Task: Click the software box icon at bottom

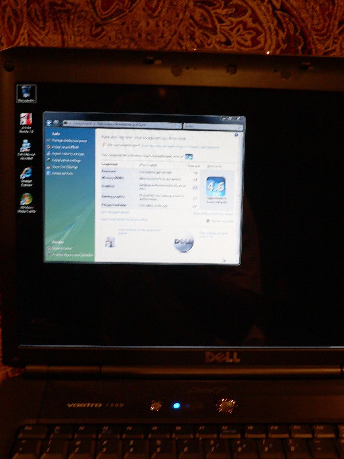Action: click(x=110, y=242)
